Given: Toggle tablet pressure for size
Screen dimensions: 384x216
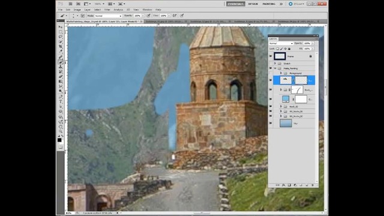Looking at the screenshot, I should (x=182, y=16).
